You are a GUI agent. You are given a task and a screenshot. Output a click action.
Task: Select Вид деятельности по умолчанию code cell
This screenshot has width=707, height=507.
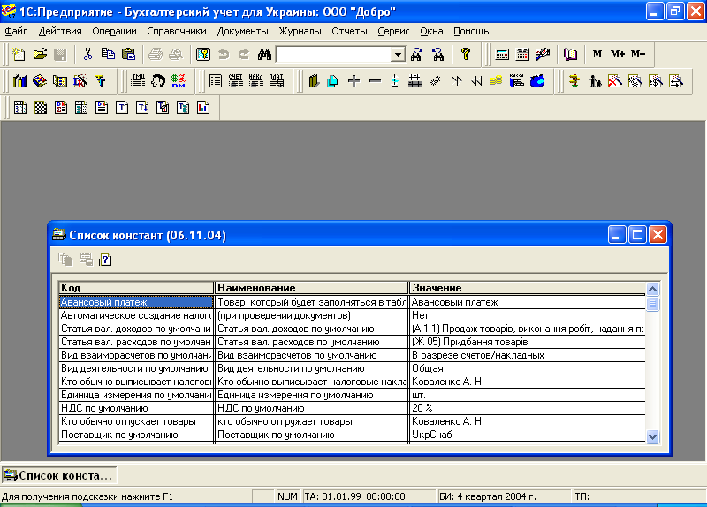(136, 368)
